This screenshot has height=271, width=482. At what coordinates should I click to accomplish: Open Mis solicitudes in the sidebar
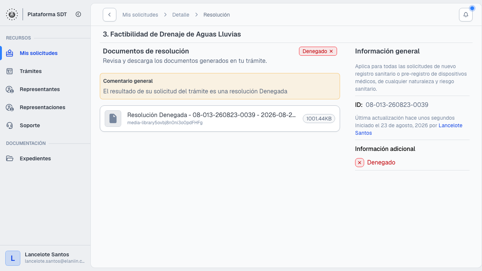(45, 53)
